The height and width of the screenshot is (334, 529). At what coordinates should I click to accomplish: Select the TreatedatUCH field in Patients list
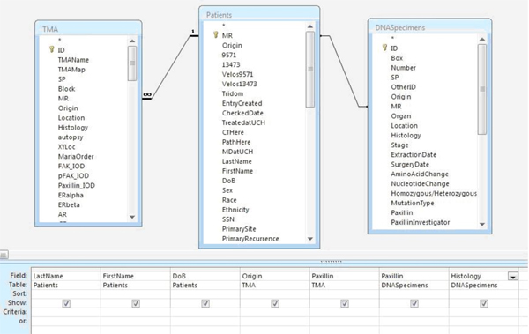click(x=243, y=122)
